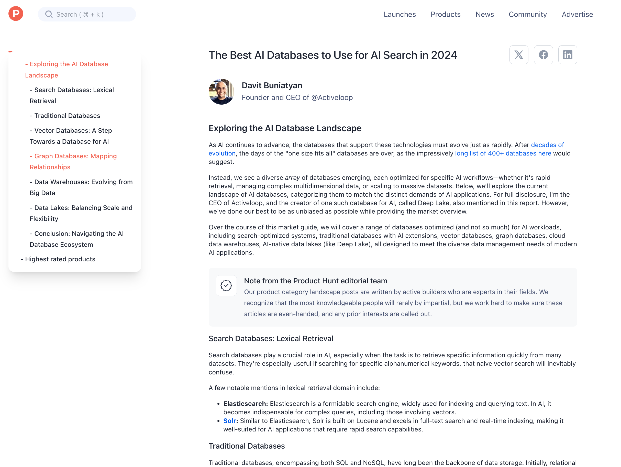Click the 'Traditional Databases' article heading
Viewport: 621px width, 467px height.
(247, 446)
